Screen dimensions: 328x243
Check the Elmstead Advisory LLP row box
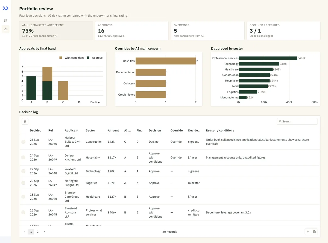(24, 212)
